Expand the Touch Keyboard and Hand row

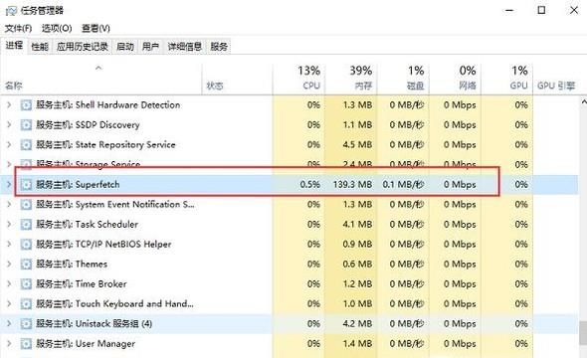pos(9,303)
